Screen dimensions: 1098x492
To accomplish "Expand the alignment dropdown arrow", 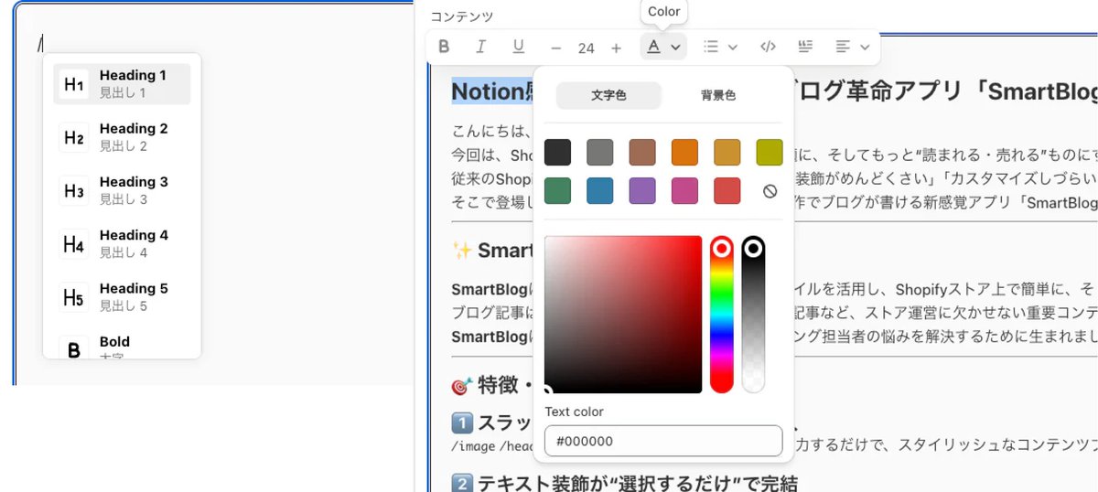I will (865, 47).
